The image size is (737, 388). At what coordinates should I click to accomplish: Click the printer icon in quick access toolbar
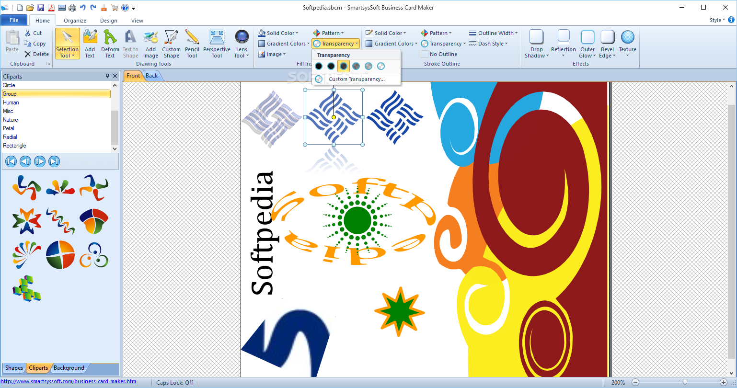click(72, 8)
